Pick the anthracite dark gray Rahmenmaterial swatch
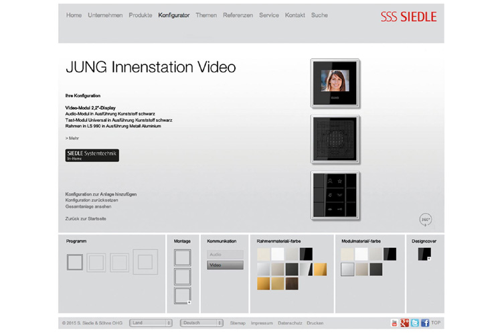This screenshot has height=335, width=502. click(292, 269)
